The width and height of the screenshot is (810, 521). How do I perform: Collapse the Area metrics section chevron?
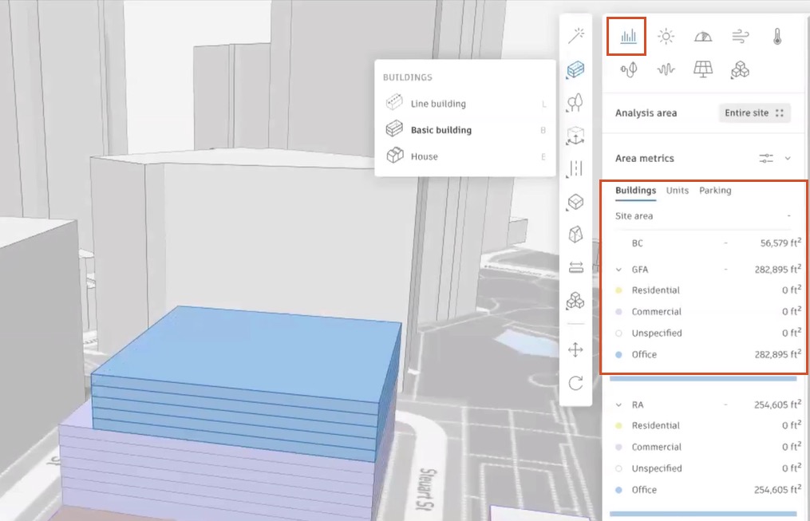788,158
